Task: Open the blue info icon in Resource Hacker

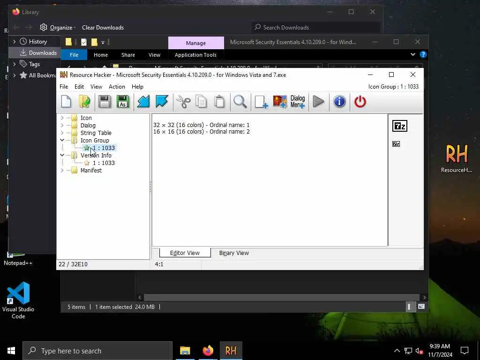Action: pos(339,102)
